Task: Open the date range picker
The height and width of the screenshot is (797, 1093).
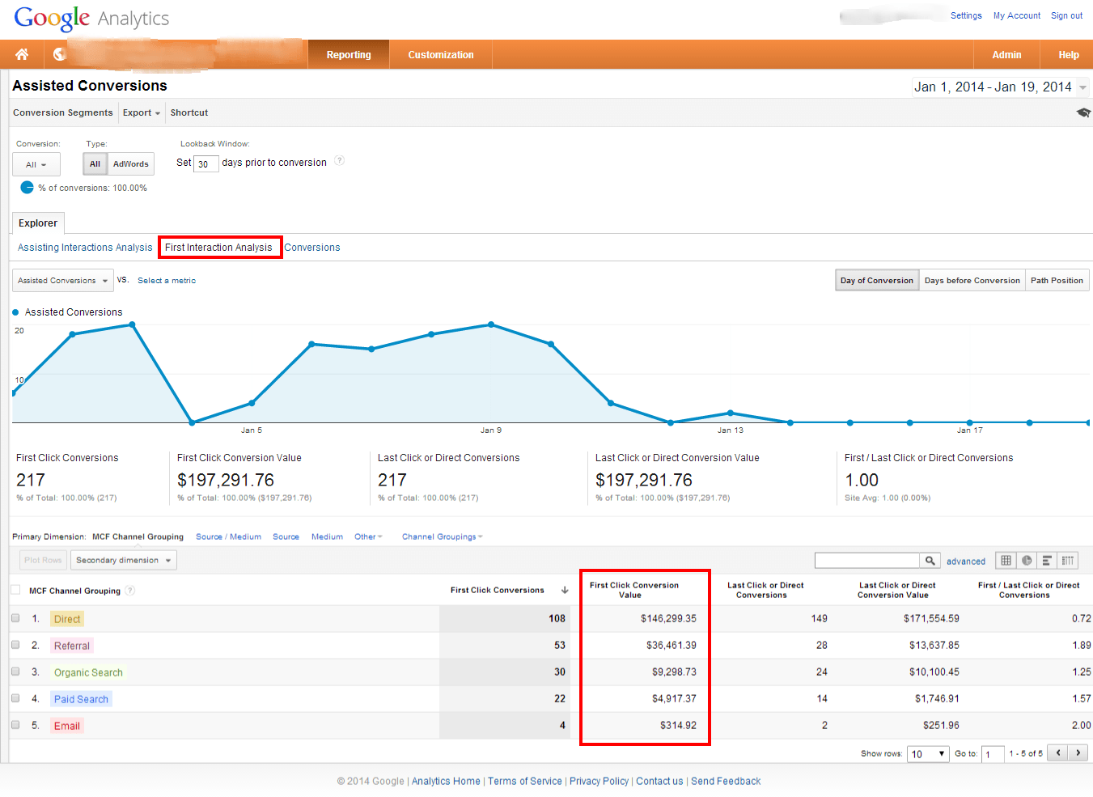Action: click(x=1000, y=87)
